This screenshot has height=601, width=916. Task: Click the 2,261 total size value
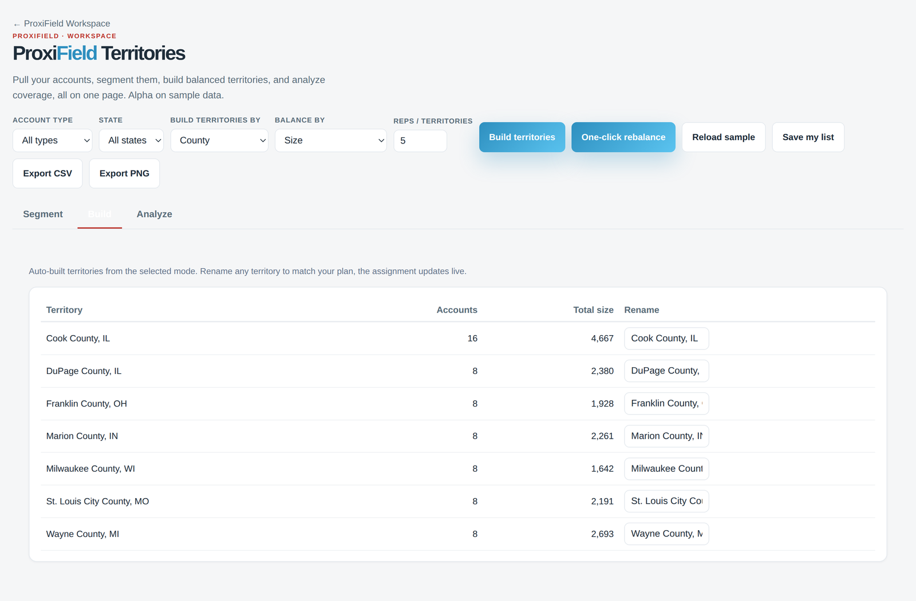(x=602, y=436)
